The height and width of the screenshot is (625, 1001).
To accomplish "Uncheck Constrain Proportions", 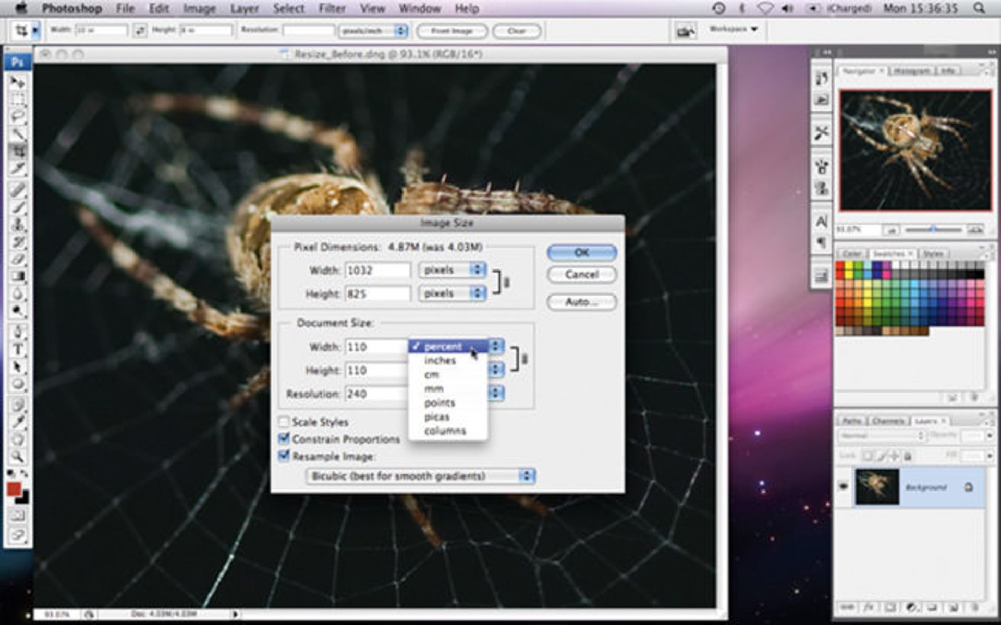I will (284, 439).
